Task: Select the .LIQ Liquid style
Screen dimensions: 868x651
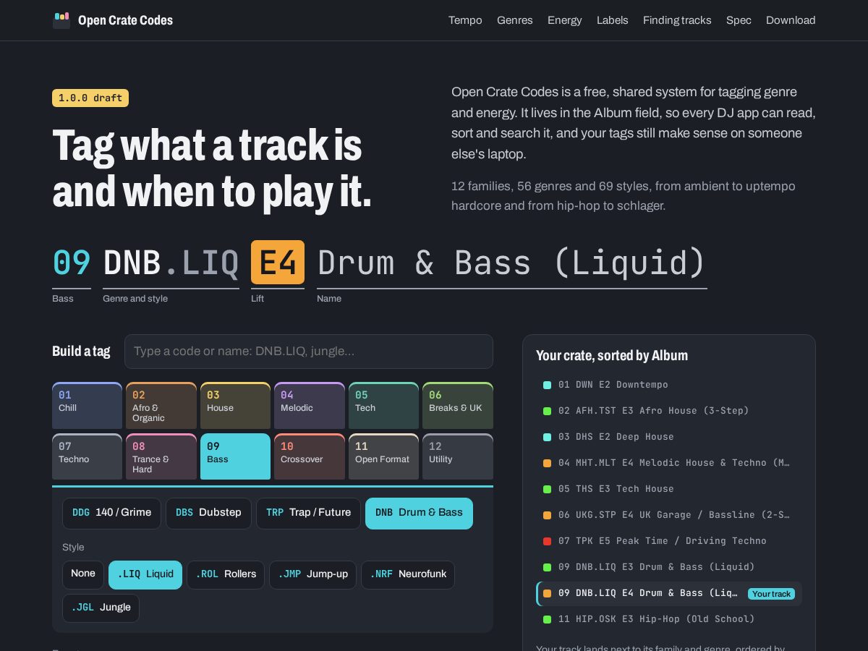Action: tap(145, 574)
